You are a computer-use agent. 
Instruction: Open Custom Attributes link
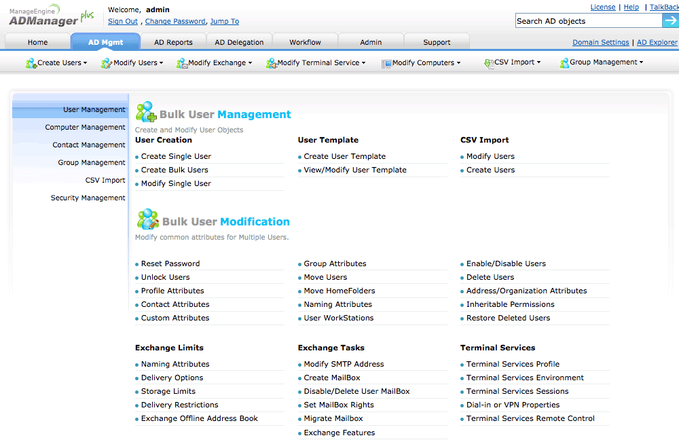tap(175, 318)
